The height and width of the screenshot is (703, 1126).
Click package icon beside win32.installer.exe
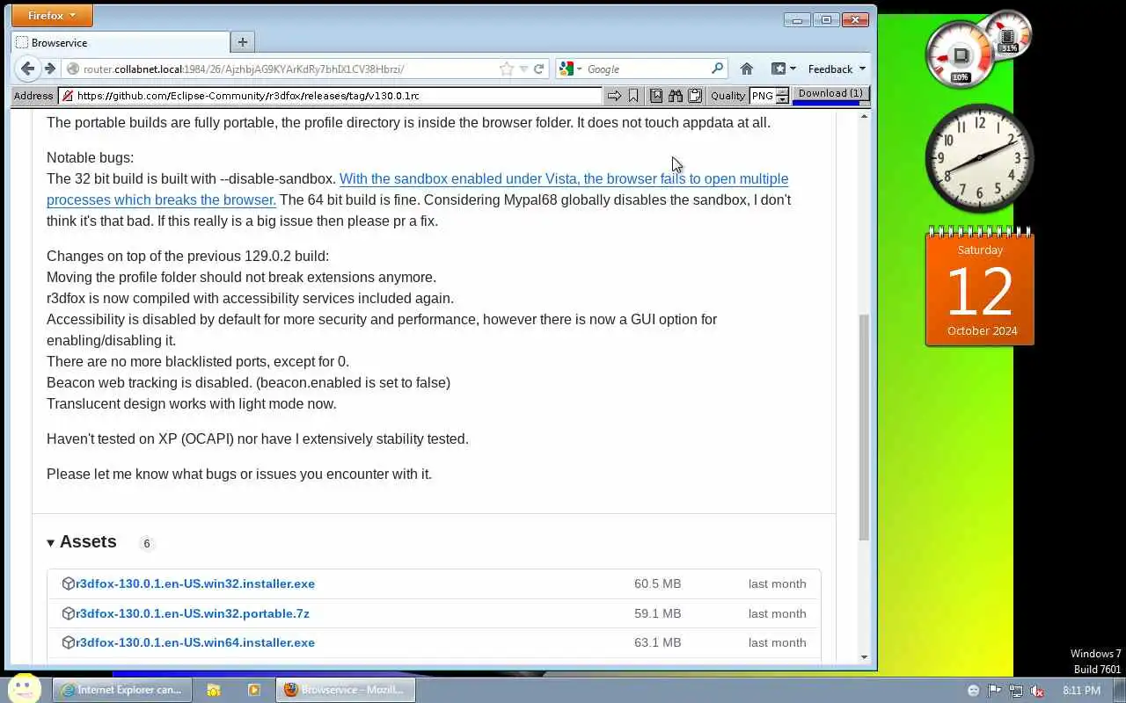(x=69, y=583)
